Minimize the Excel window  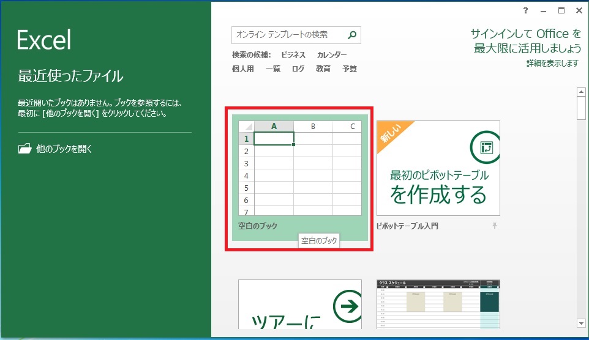[543, 11]
